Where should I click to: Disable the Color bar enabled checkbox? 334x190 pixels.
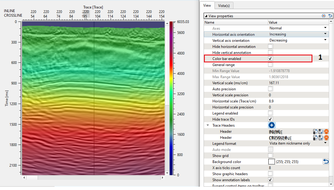[270, 58]
